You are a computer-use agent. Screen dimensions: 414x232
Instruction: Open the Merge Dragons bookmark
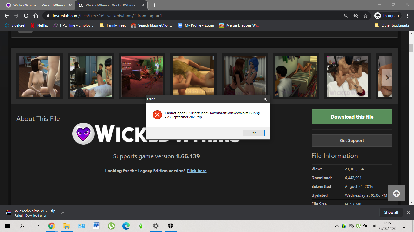click(239, 25)
